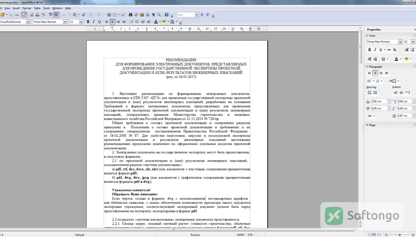Screen dimensions: 416x237
Task: Collapse the Text section in Properties
Action: [x=367, y=35]
